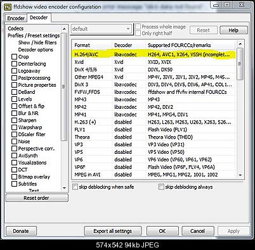Click Export all settings button

tap(113, 231)
